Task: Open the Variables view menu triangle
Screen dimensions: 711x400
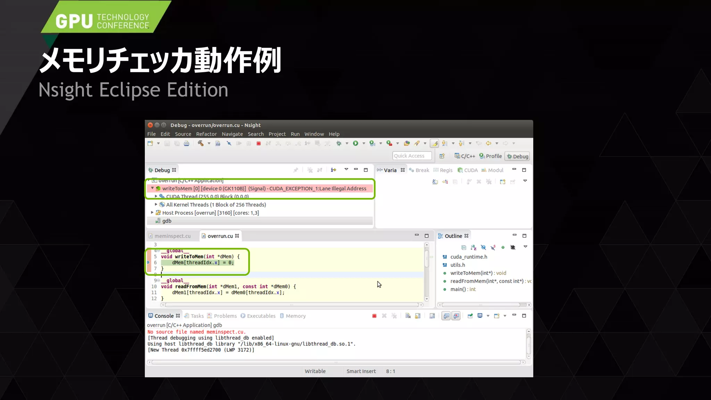Action: tap(525, 181)
